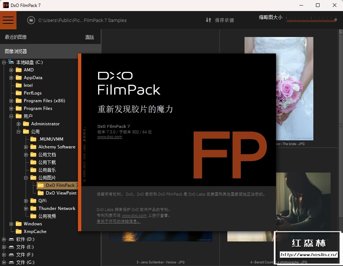Close the DxO FilmPack window
Image resolution: width=343 pixels, height=266 pixels.
[335, 5]
